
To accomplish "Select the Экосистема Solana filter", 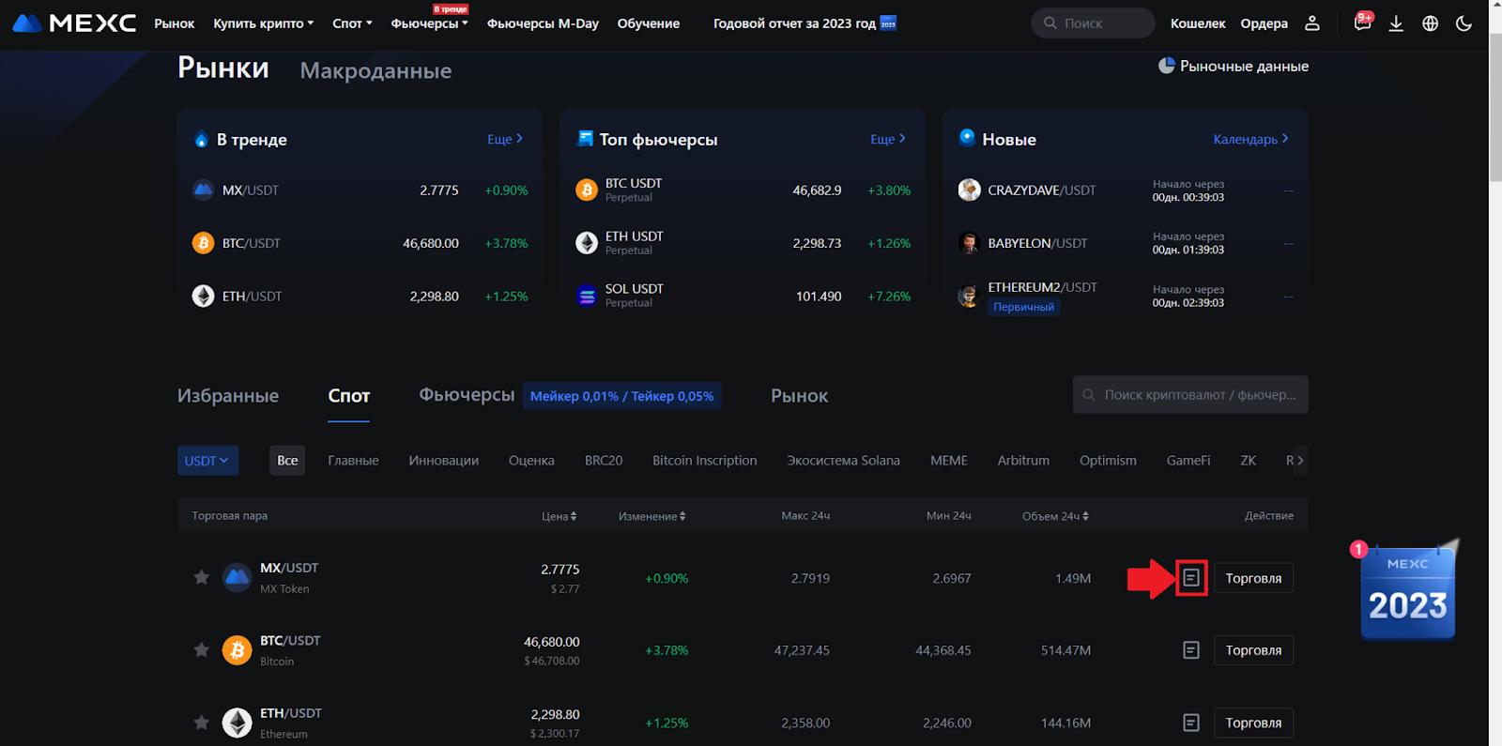I will (843, 461).
